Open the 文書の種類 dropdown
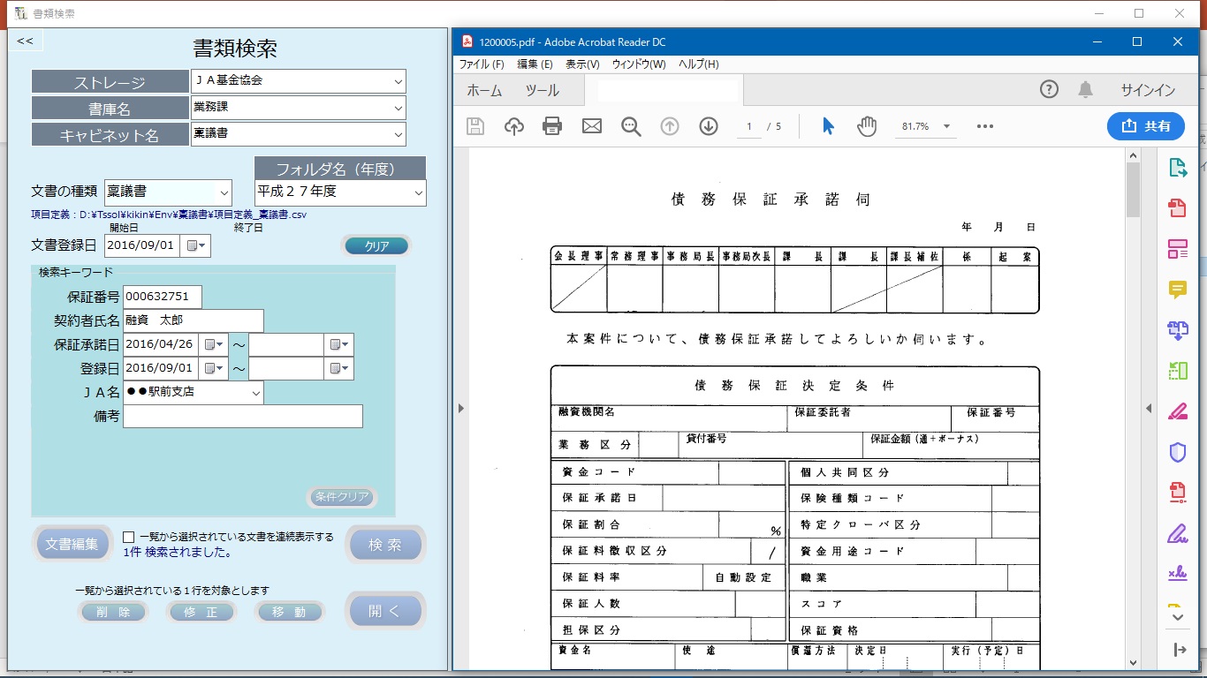This screenshot has width=1207, height=678. click(224, 192)
